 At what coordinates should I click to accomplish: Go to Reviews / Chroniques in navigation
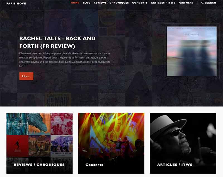click(x=111, y=3)
